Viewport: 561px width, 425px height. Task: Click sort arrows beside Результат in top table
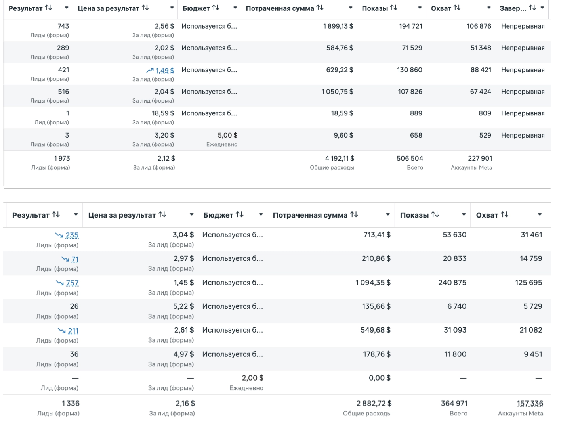click(x=48, y=8)
